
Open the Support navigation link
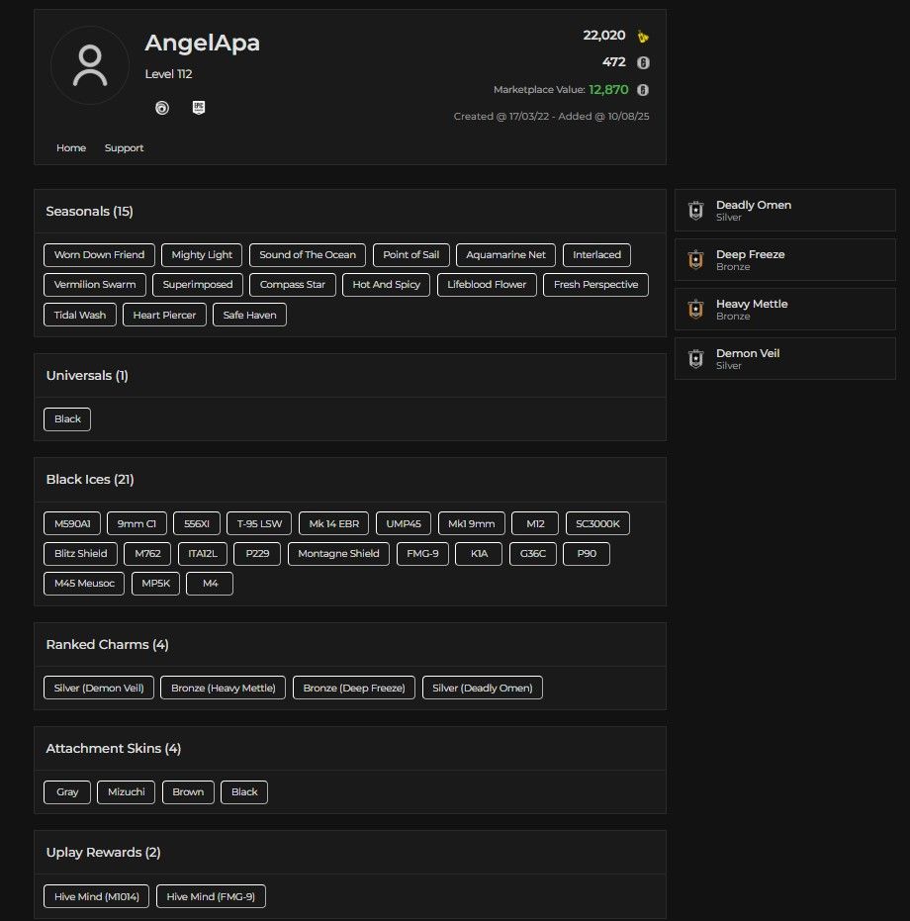(x=124, y=148)
